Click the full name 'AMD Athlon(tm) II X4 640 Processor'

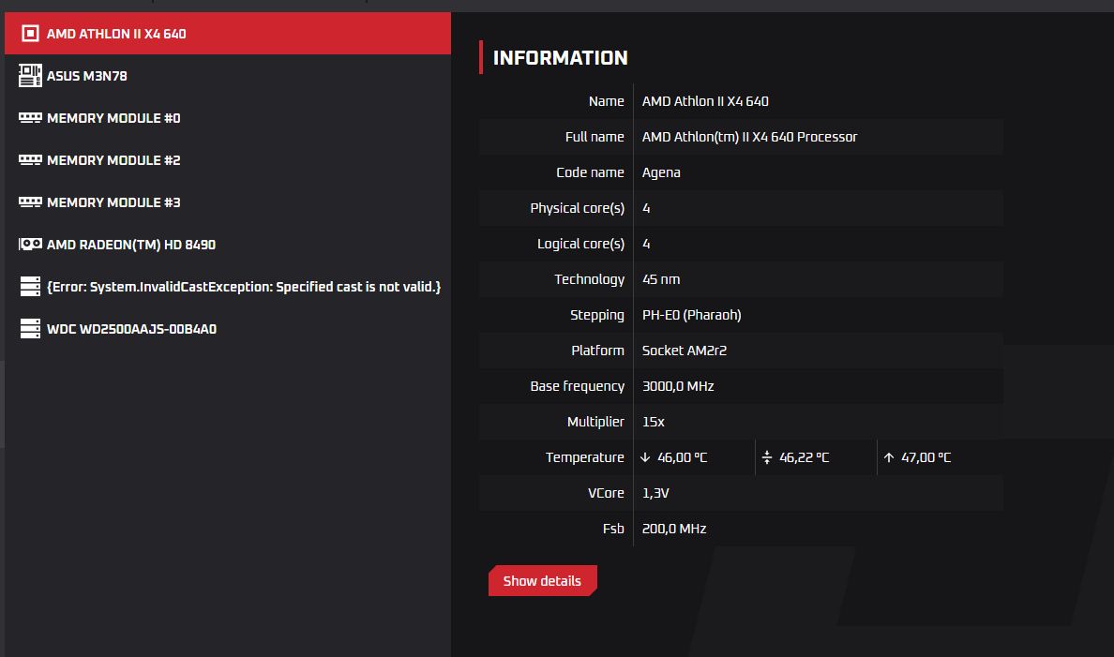749,137
